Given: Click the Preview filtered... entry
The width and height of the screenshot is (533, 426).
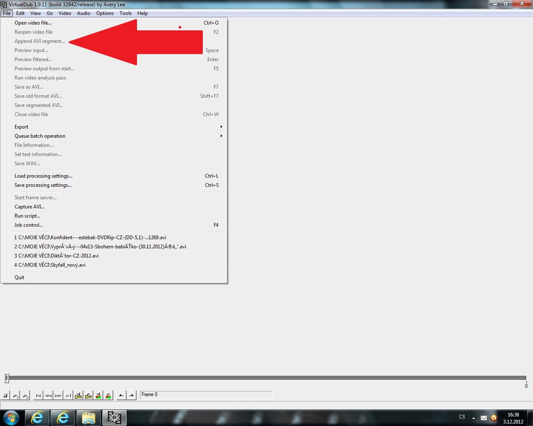Looking at the screenshot, I should coord(114,59).
